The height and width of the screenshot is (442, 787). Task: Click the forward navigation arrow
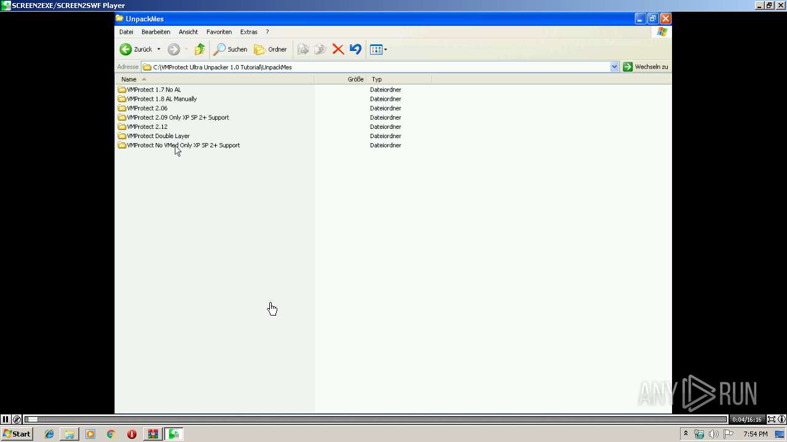[x=173, y=49]
